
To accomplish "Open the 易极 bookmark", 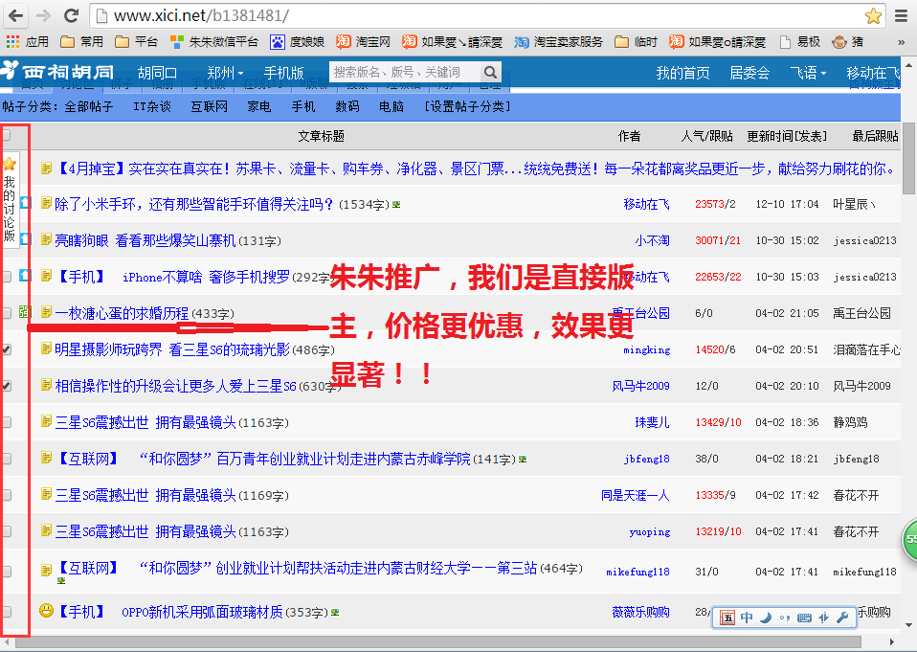I will tap(800, 41).
